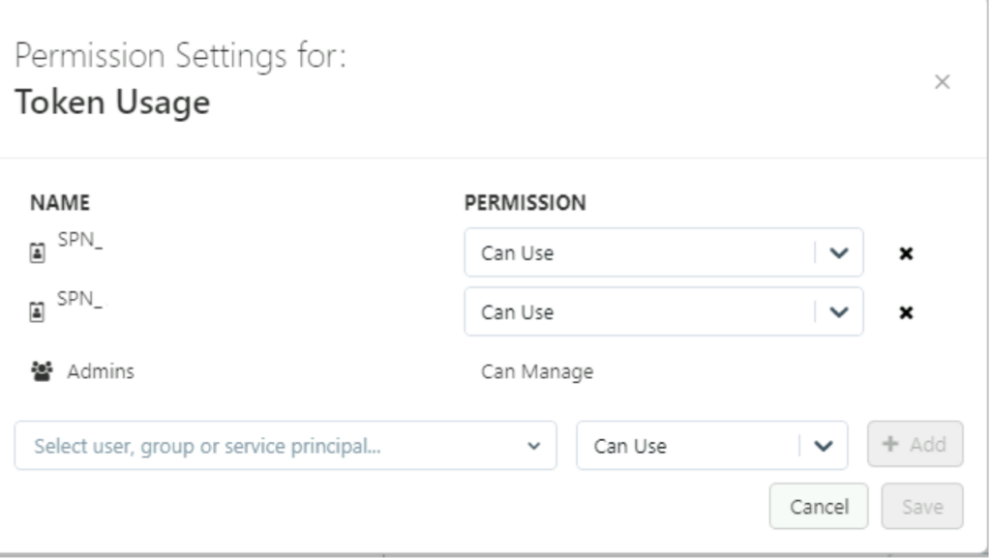
Task: Click the Admins group icon
Action: [x=42, y=371]
